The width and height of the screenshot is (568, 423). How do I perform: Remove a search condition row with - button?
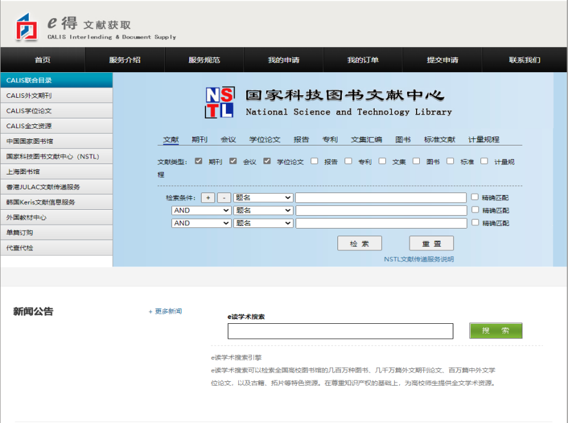(x=223, y=198)
